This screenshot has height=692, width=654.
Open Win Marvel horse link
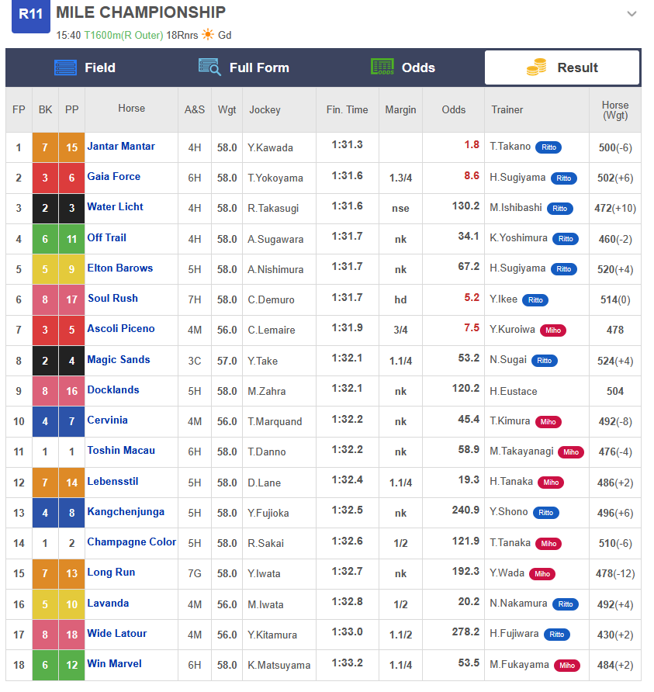point(114,664)
